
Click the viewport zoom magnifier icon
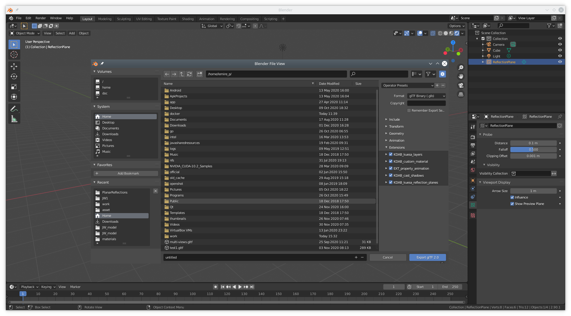pos(461,68)
